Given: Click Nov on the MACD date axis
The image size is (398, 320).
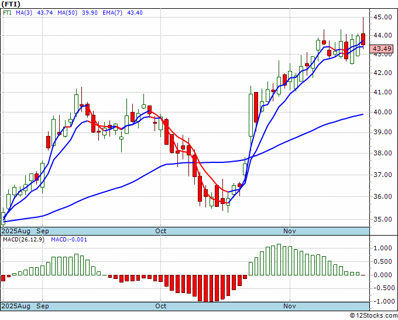Looking at the screenshot, I should click(x=290, y=306).
